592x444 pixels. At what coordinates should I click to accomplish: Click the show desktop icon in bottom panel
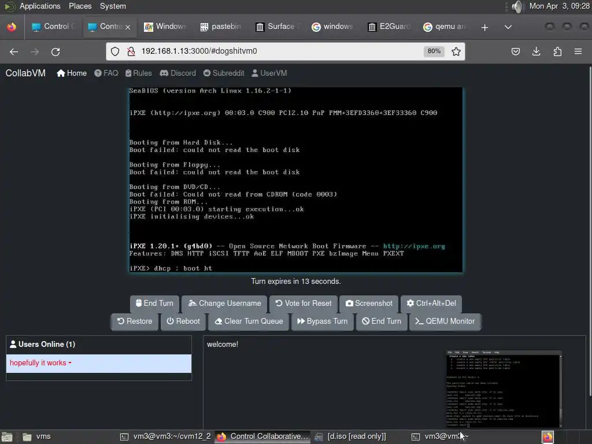pos(7,437)
